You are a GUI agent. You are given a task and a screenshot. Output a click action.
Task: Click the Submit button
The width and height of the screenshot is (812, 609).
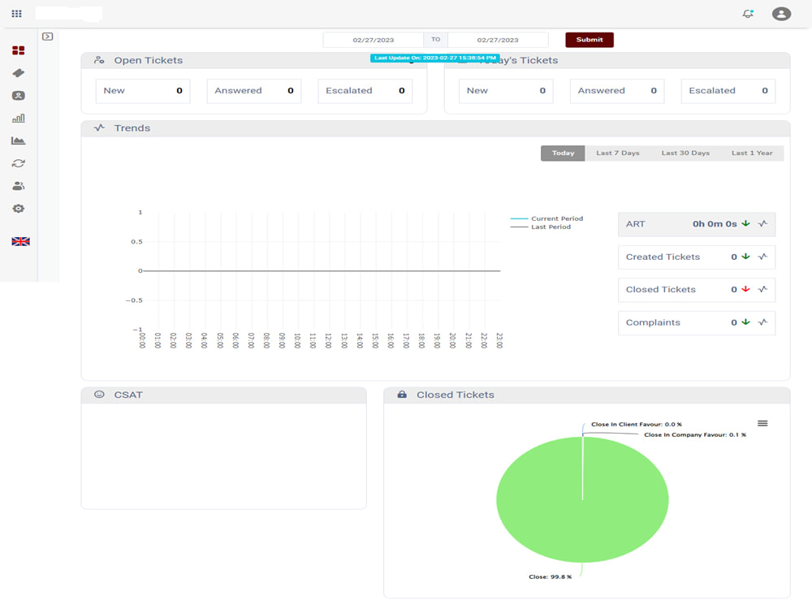590,40
